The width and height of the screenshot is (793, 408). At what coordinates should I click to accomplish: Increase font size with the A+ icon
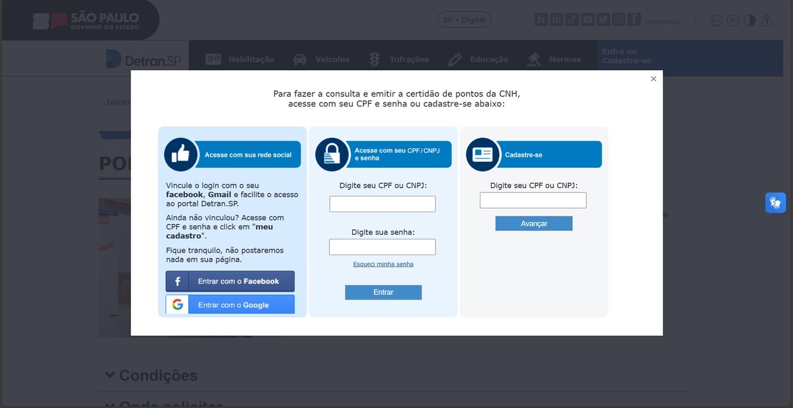point(716,20)
